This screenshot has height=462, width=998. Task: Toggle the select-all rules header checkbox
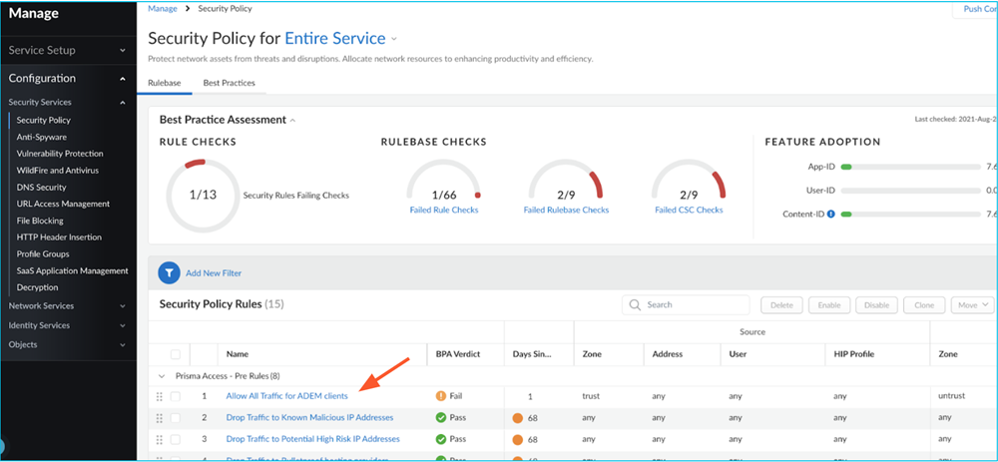click(x=176, y=354)
